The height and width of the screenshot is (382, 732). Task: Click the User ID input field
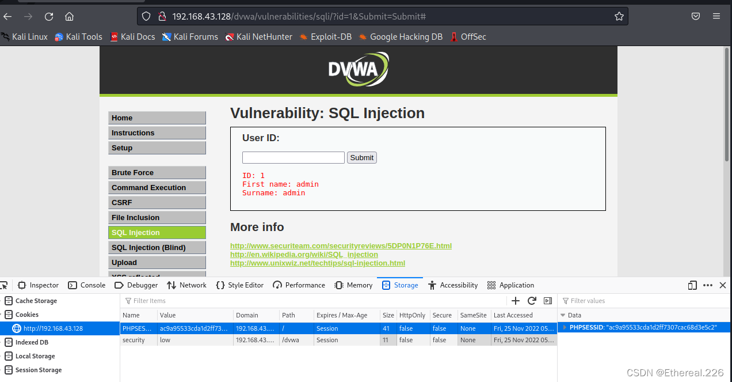coord(293,157)
